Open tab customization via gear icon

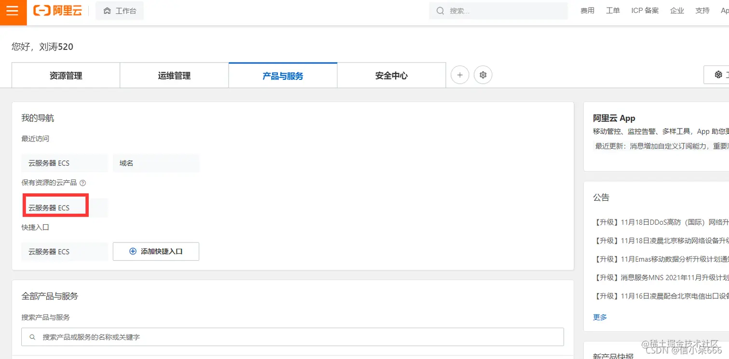(483, 75)
